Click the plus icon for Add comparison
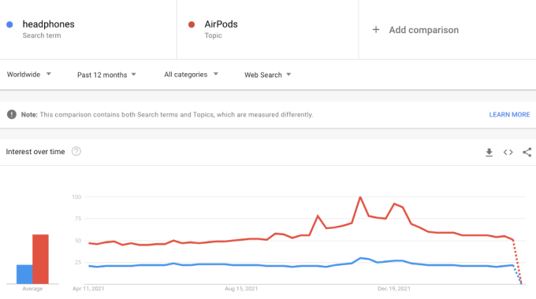 376,30
